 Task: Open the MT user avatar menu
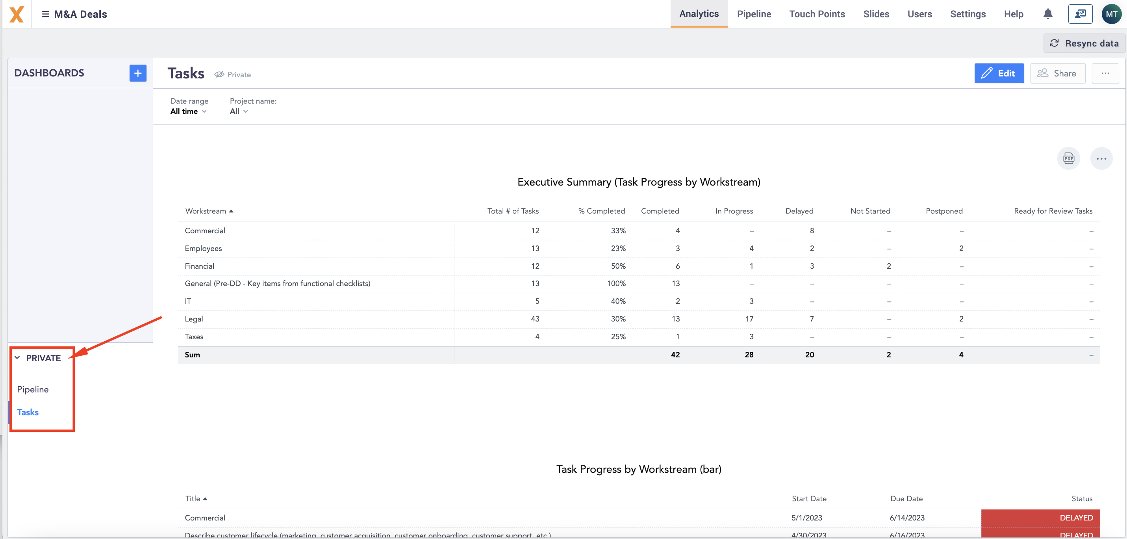[1111, 14]
